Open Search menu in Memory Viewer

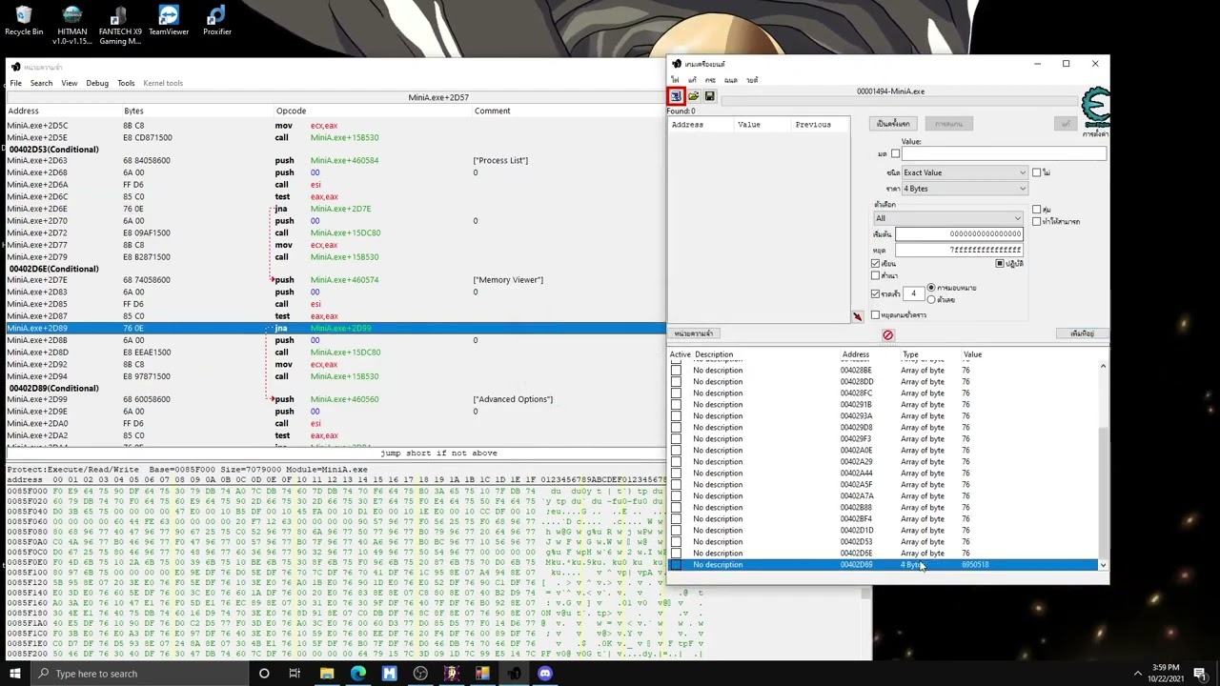click(41, 83)
